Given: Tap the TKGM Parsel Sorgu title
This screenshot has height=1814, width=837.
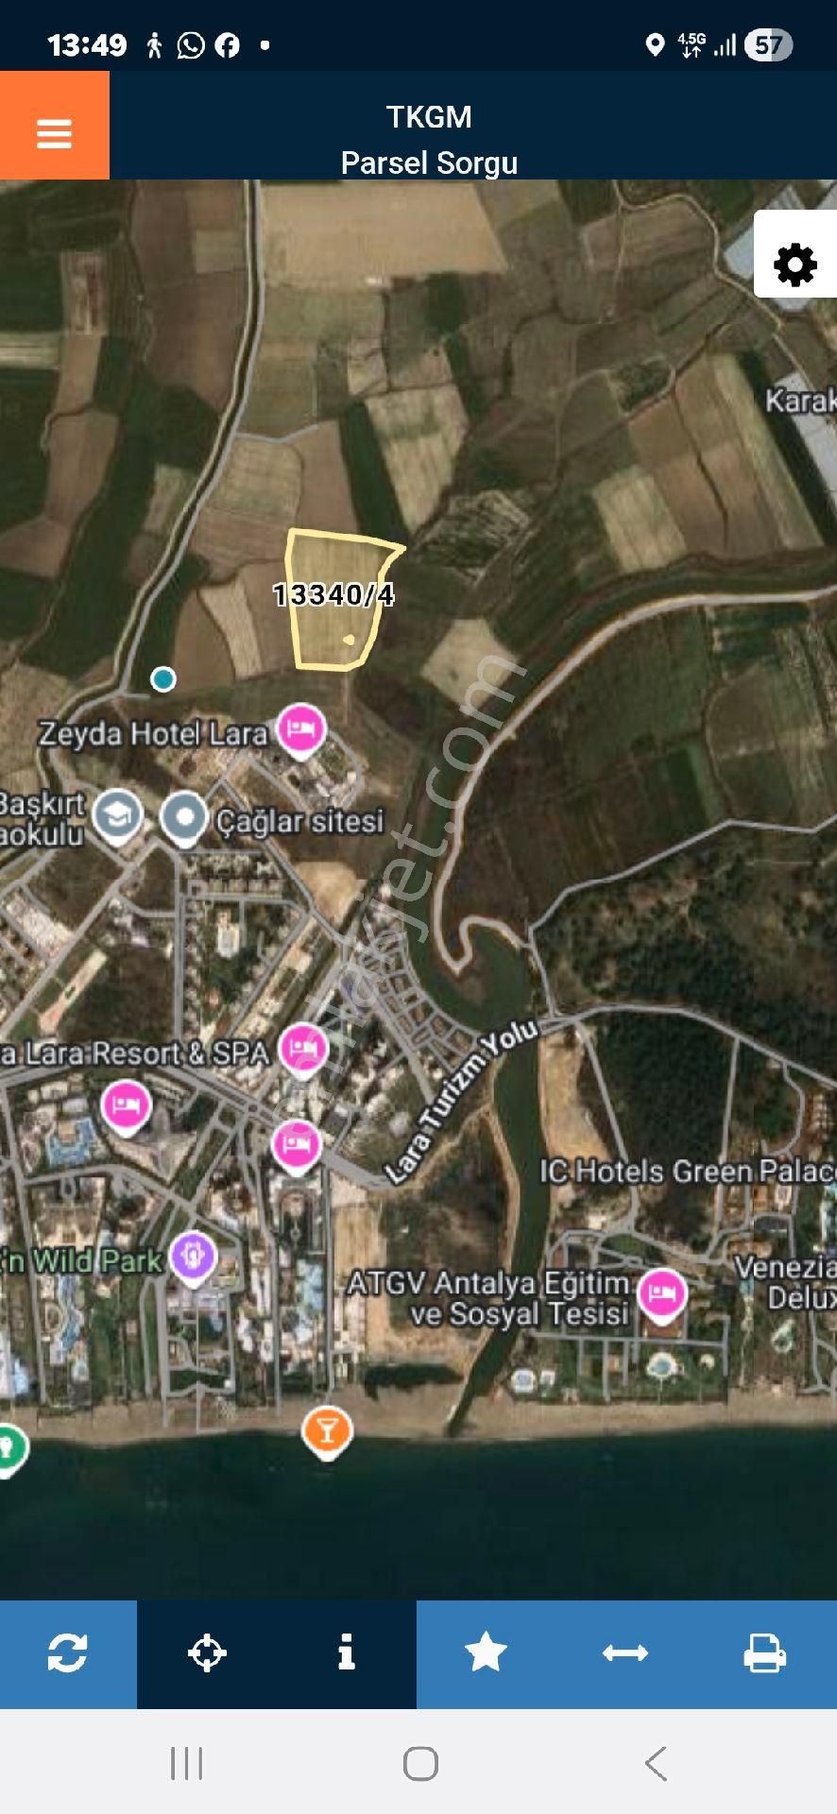Looking at the screenshot, I should click(x=429, y=139).
